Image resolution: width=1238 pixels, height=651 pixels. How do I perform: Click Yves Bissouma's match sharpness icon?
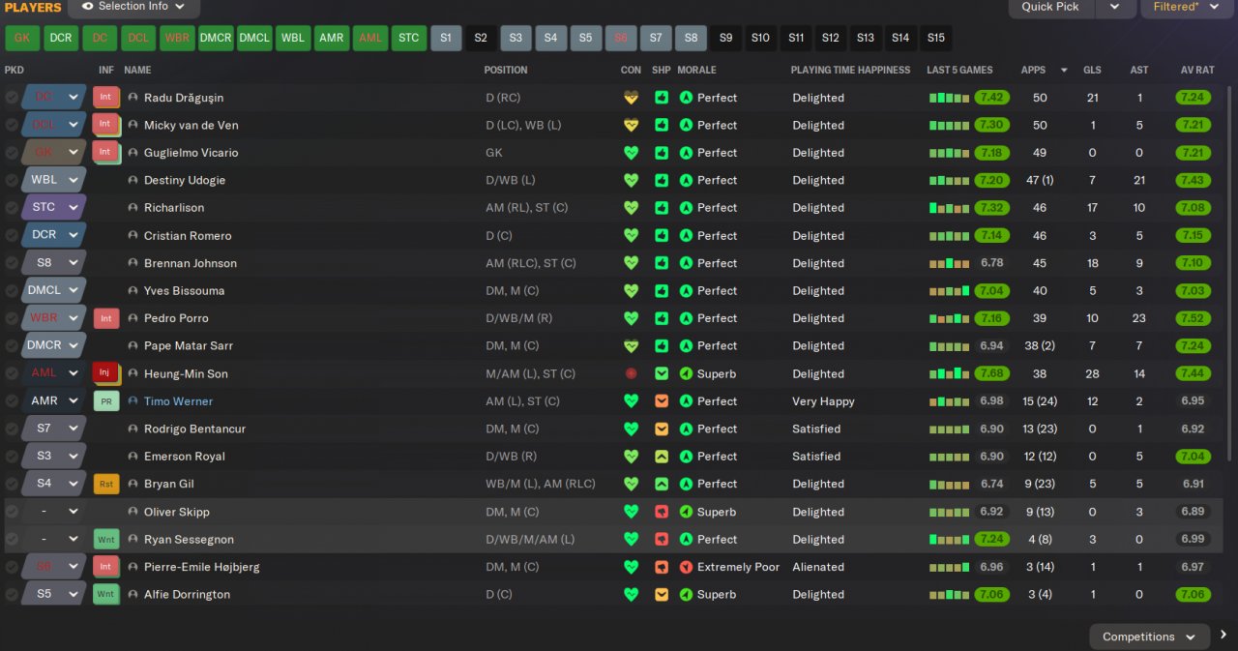tap(662, 291)
